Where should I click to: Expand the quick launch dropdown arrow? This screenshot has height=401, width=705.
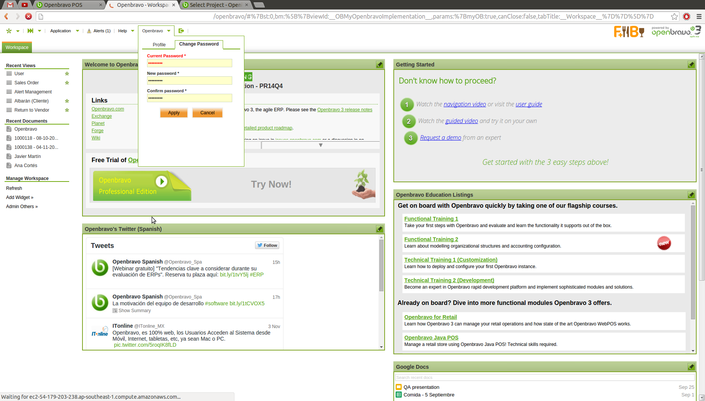(40, 31)
